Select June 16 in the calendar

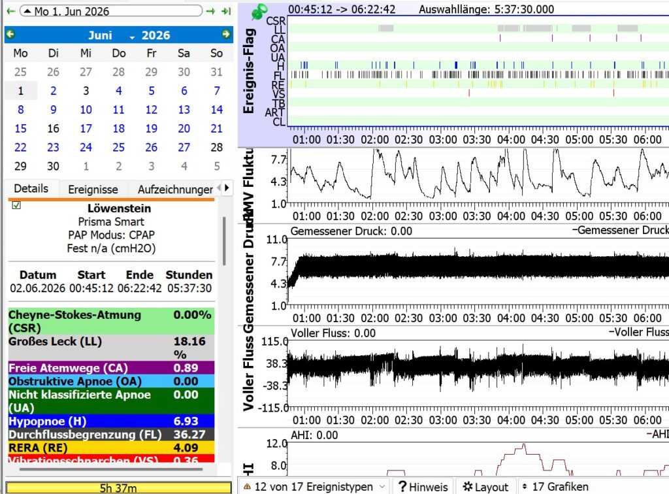pyautogui.click(x=54, y=129)
